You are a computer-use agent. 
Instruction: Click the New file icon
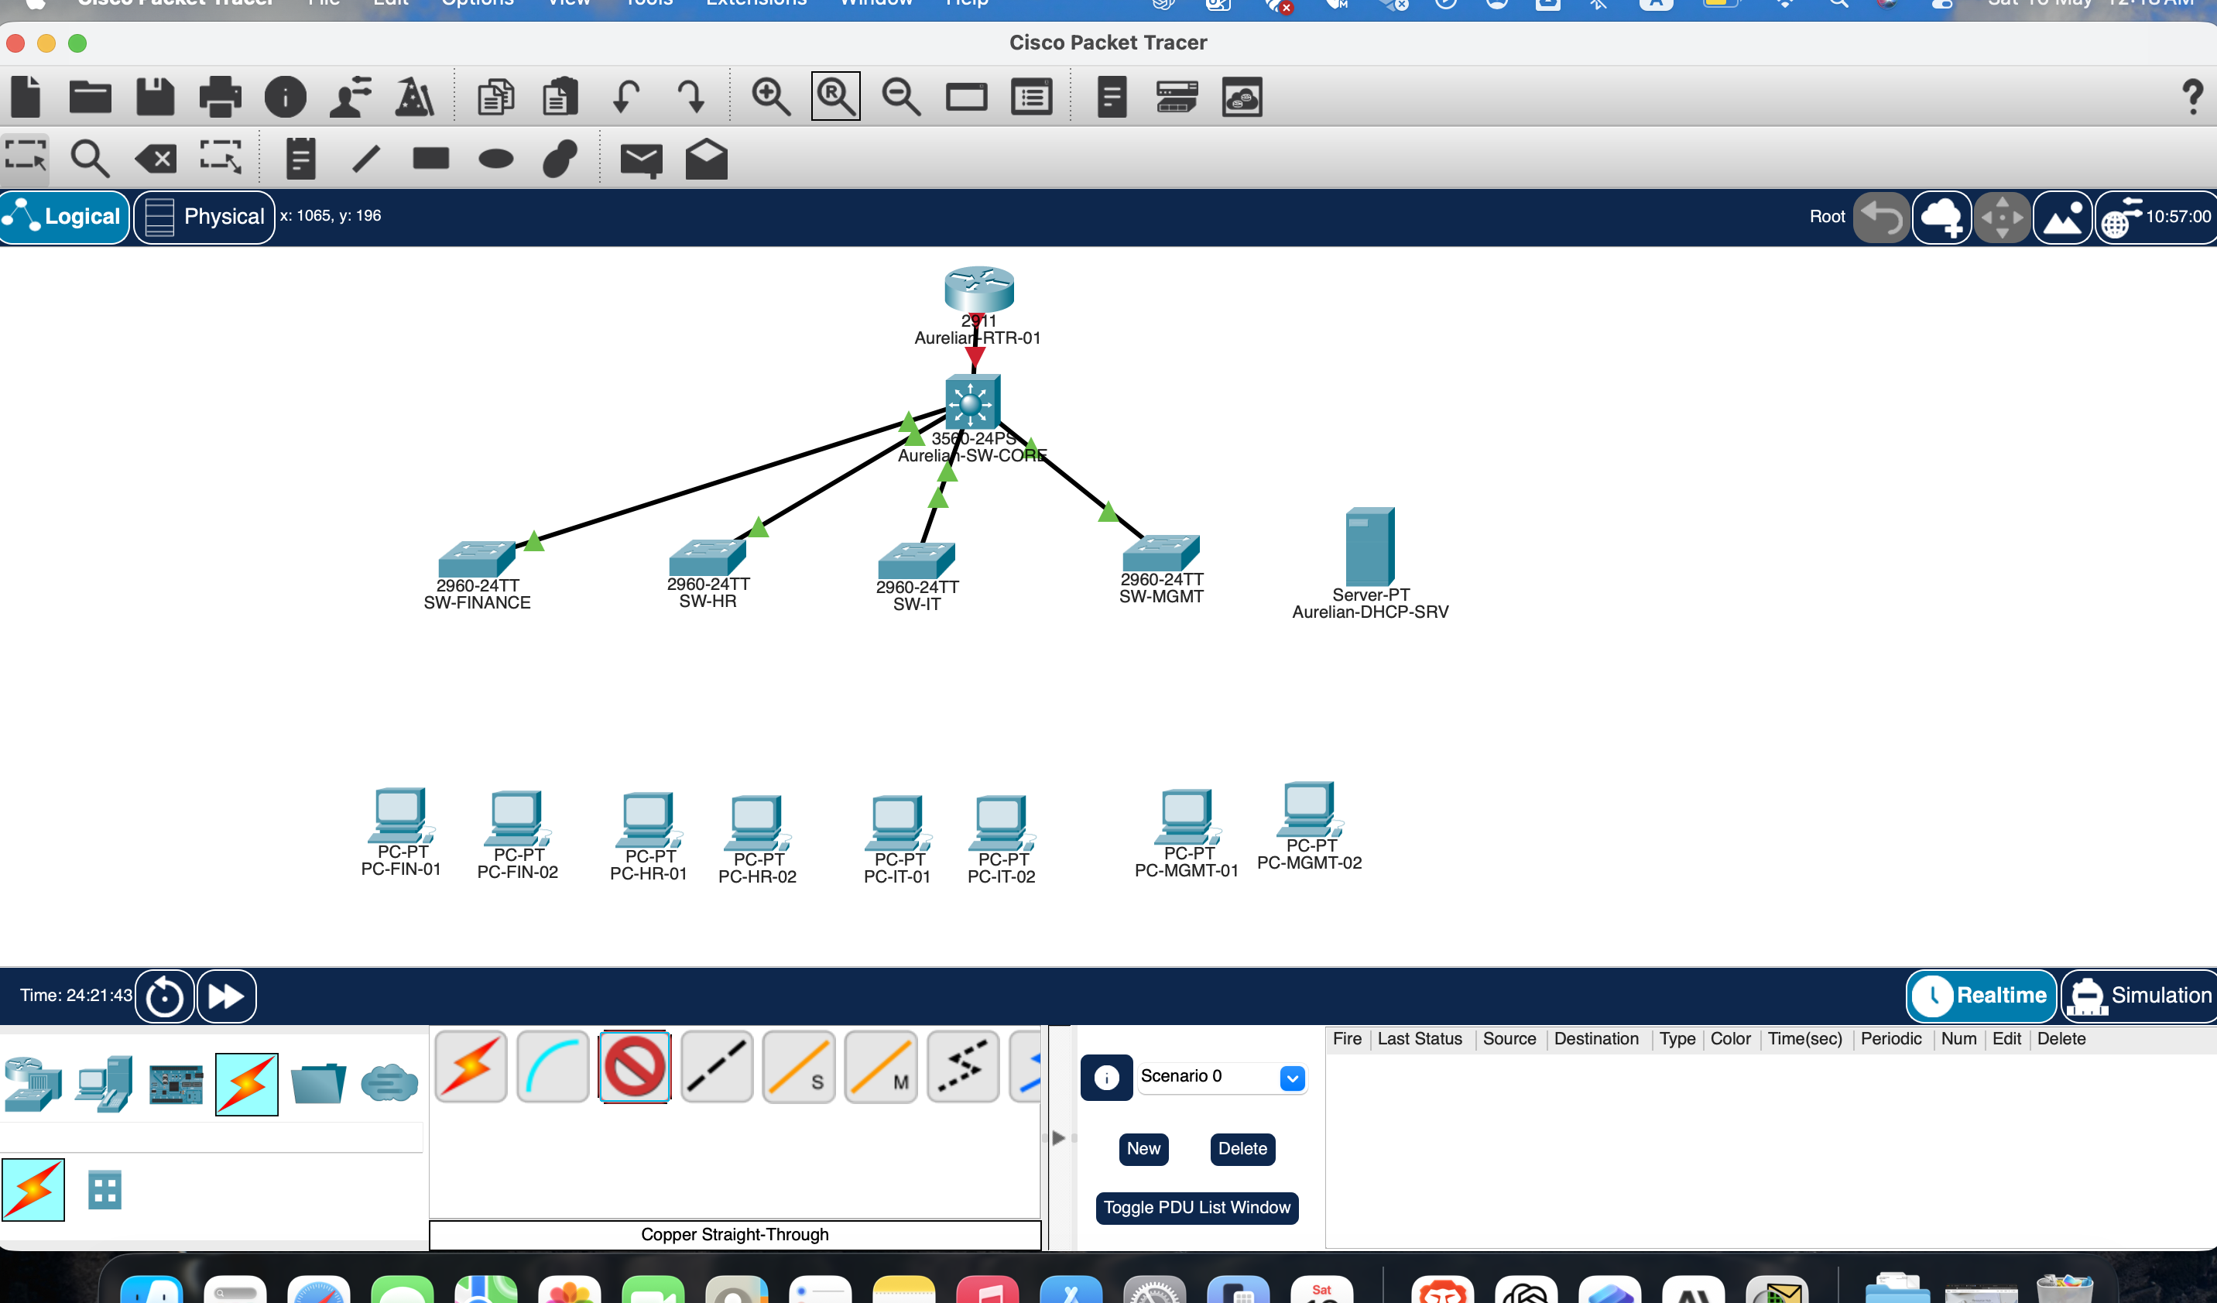[26, 97]
